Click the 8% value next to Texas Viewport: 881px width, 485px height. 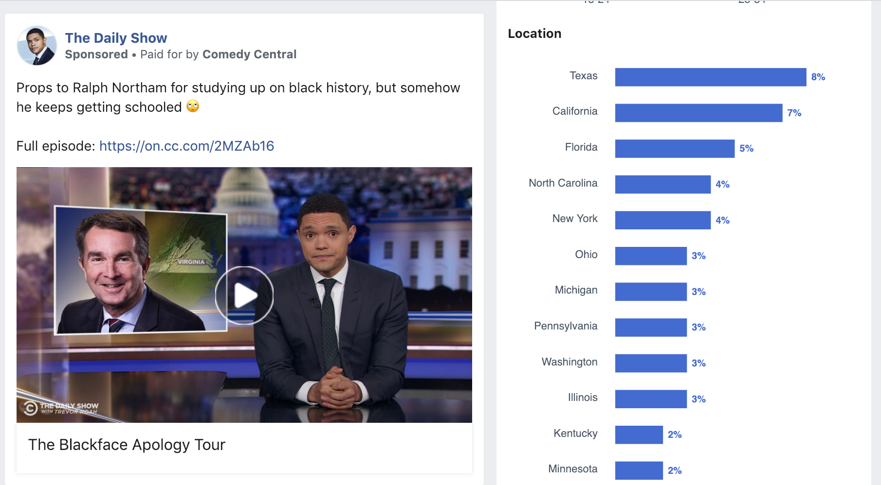point(818,77)
